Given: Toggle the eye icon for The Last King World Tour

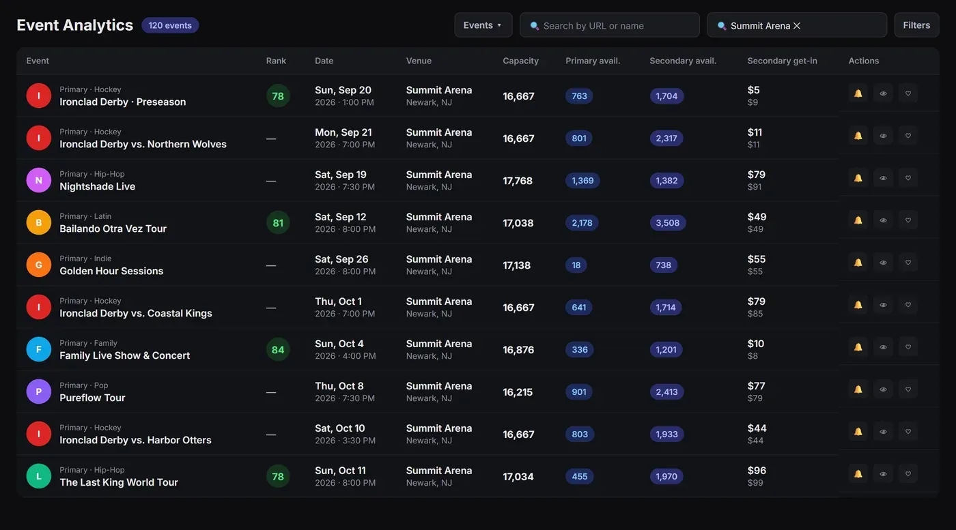Looking at the screenshot, I should coord(883,474).
